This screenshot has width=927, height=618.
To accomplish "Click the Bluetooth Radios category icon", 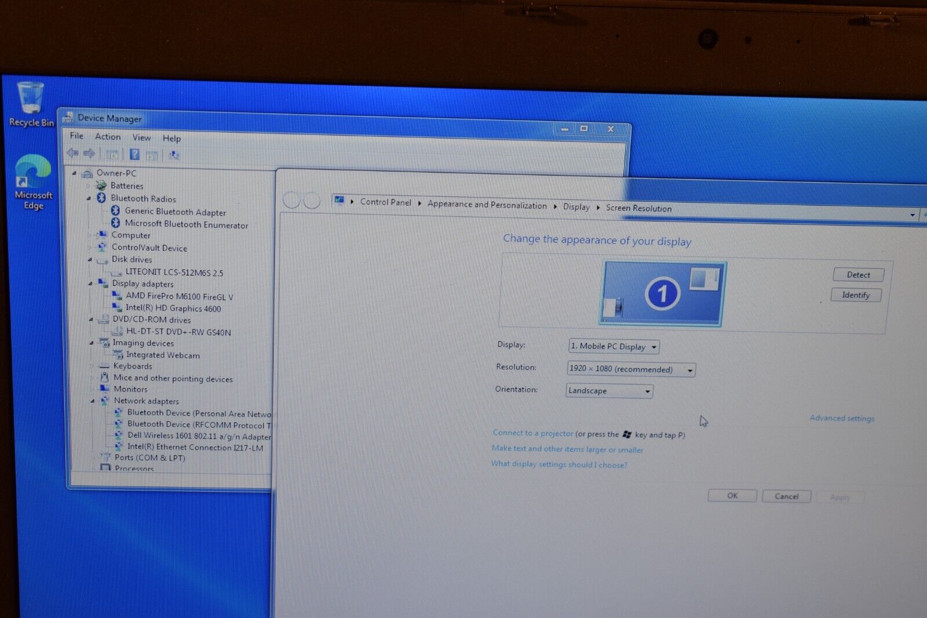I will (101, 198).
